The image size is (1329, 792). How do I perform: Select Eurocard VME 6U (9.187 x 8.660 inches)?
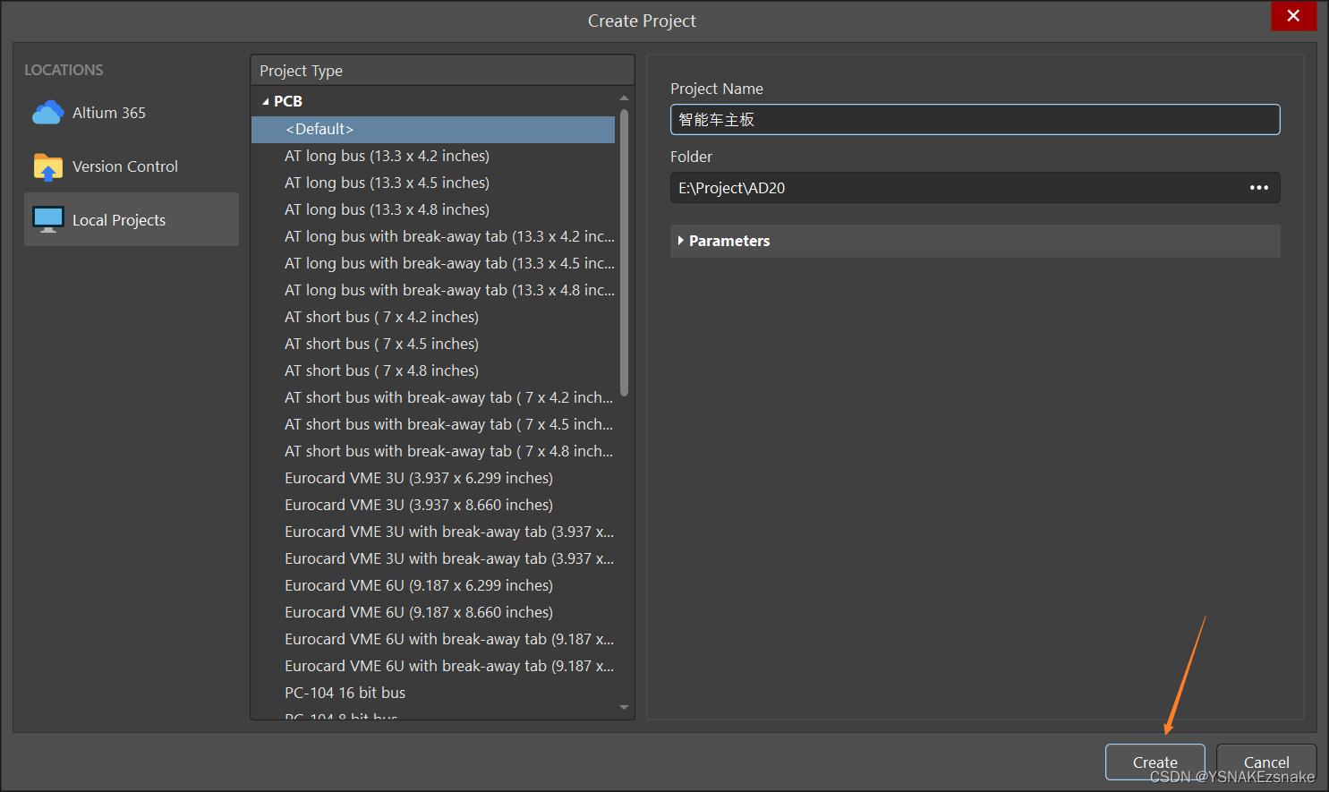pos(433,612)
